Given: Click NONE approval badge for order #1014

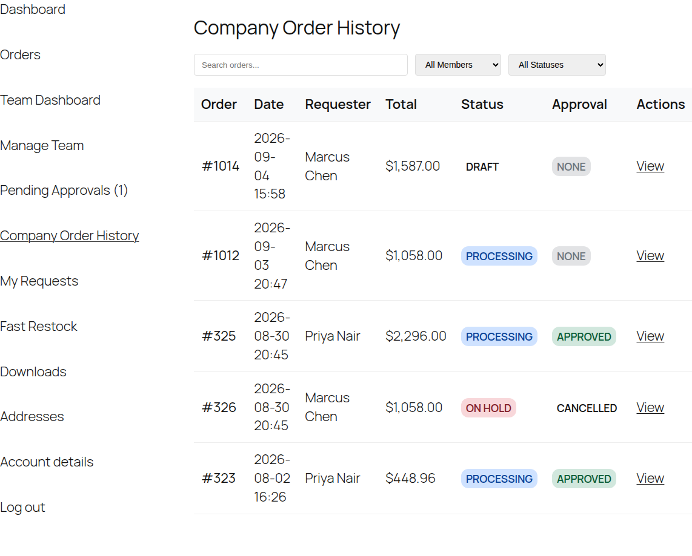Looking at the screenshot, I should pos(571,166).
